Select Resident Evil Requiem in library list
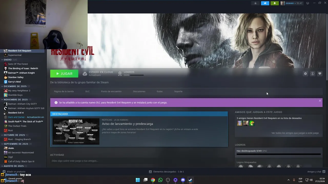The image size is (328, 184). pos(22,51)
